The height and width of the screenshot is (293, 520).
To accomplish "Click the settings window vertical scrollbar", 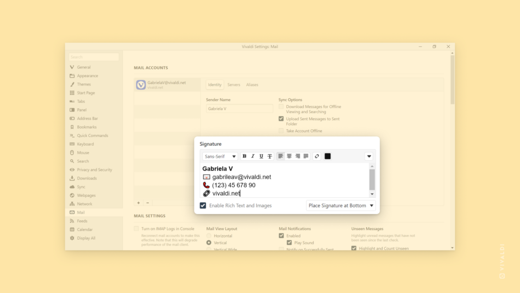I will click(452, 80).
